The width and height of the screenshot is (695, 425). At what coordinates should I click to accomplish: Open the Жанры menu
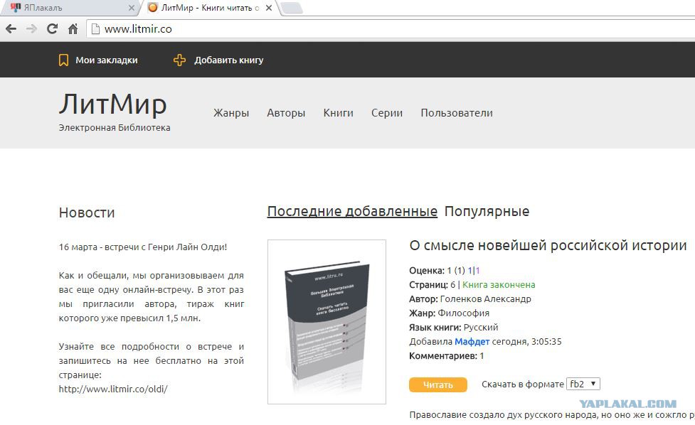click(231, 113)
